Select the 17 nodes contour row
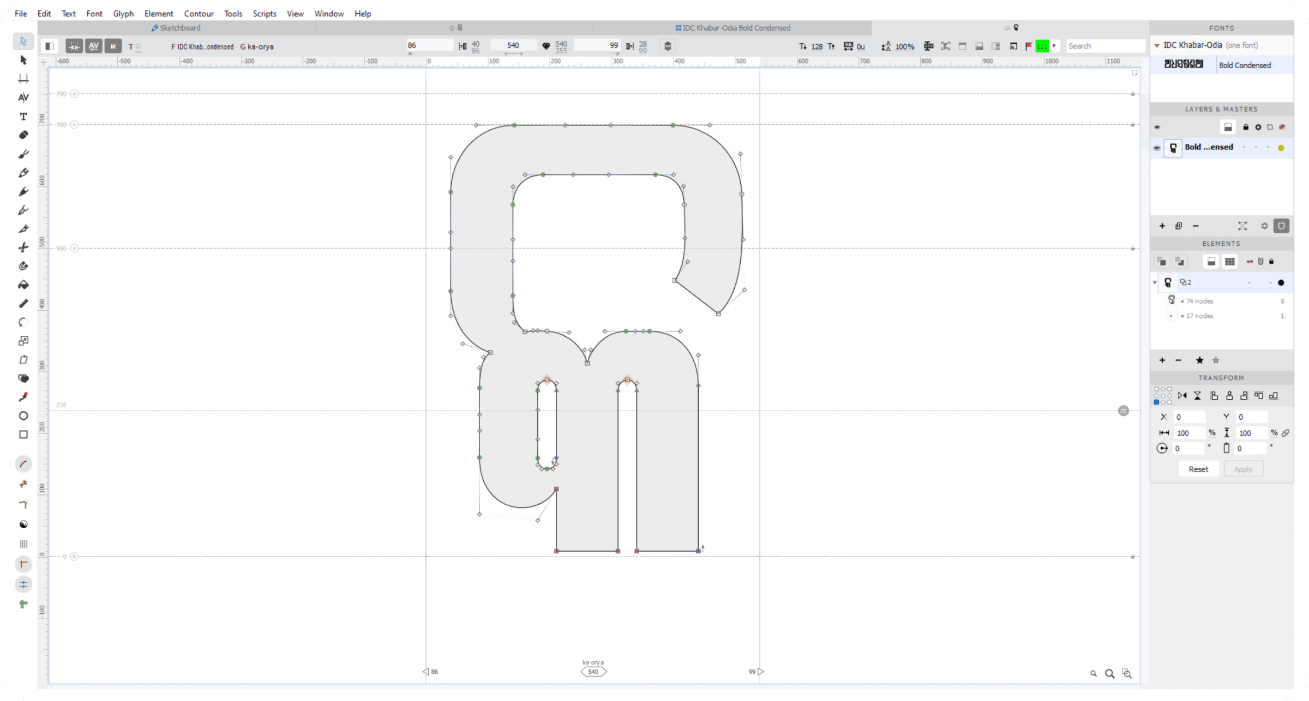Viewport: 1309px width, 701px height. click(1222, 316)
